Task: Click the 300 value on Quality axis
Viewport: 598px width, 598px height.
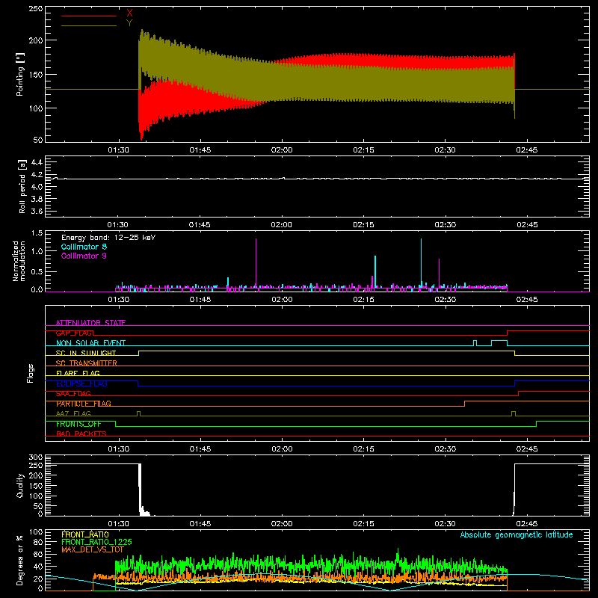Action: pyautogui.click(x=36, y=457)
